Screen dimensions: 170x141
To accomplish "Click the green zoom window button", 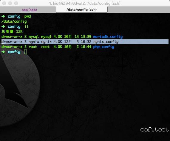I will click(x=16, y=3).
